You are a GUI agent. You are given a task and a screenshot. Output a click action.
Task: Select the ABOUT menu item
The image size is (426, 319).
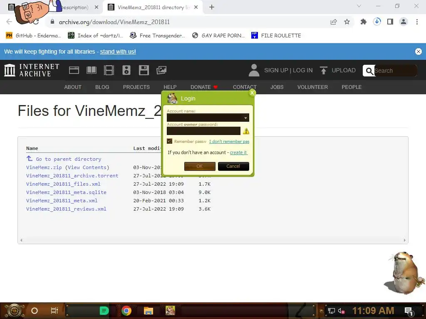click(73, 87)
